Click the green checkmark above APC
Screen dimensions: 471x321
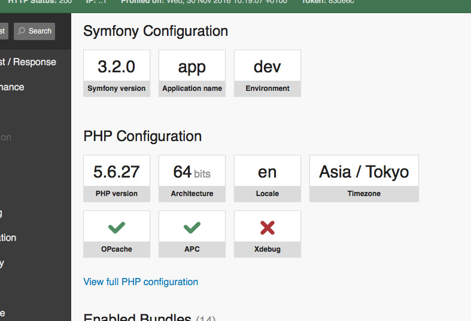coord(192,227)
